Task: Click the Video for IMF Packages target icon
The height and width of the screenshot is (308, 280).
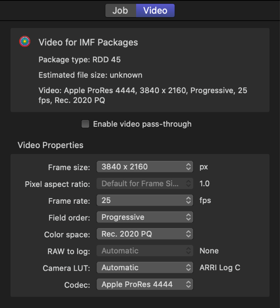Action: [x=24, y=41]
